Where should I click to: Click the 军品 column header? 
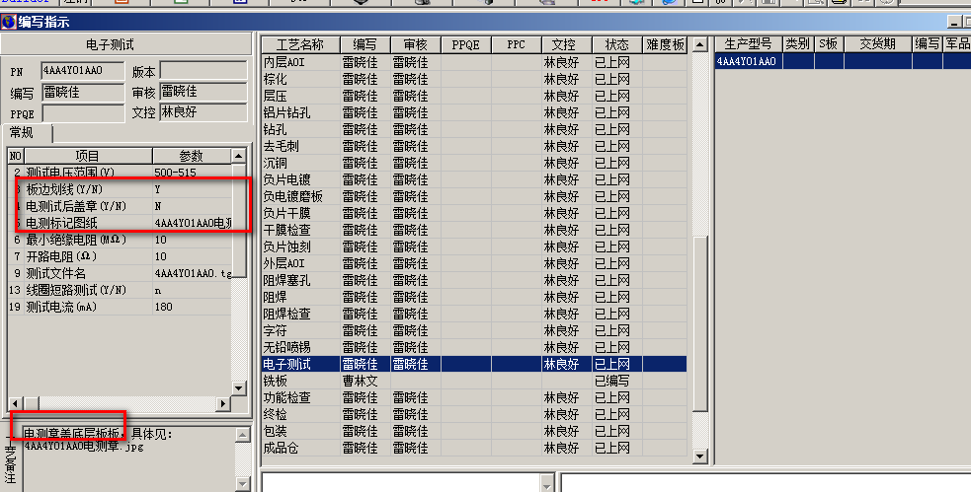(x=957, y=44)
